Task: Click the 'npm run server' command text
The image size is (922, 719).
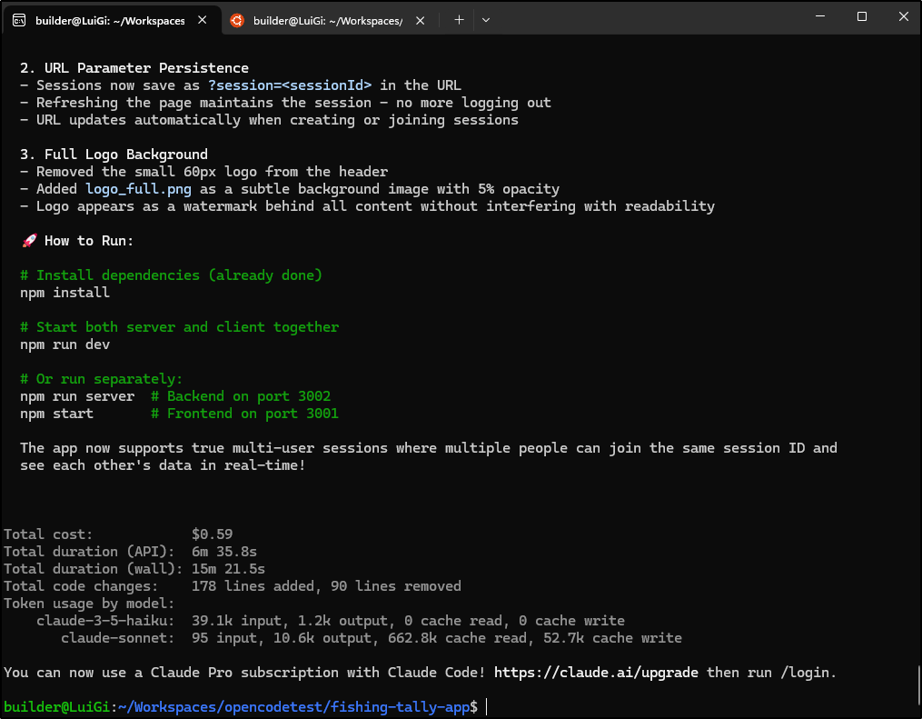Action: 77,396
